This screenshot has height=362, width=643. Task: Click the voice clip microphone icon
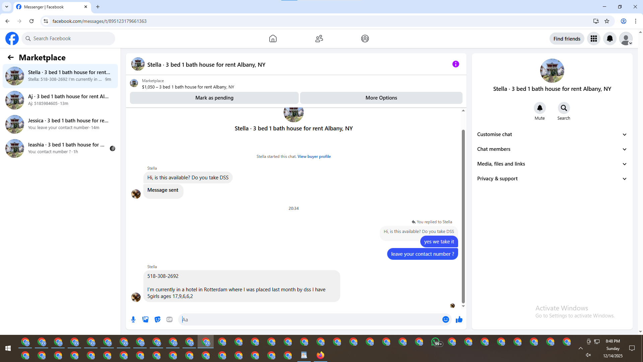click(x=133, y=319)
